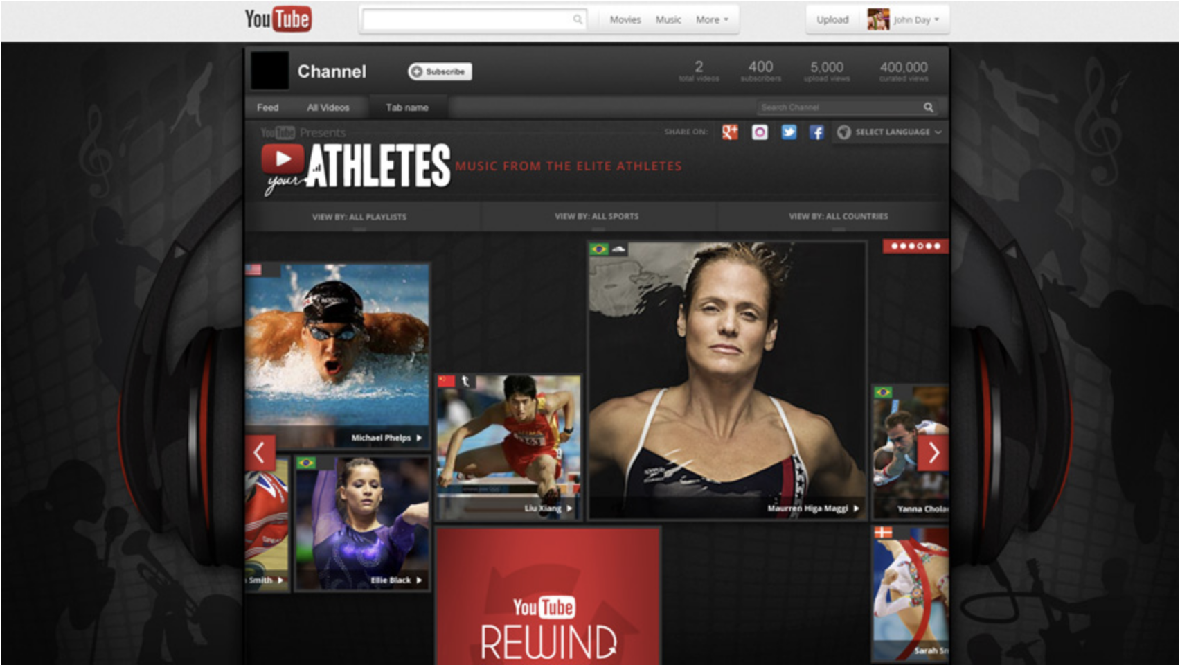The height and width of the screenshot is (665, 1180).
Task: Click Brazil flag on Yanna Chola tile
Action: point(883,393)
